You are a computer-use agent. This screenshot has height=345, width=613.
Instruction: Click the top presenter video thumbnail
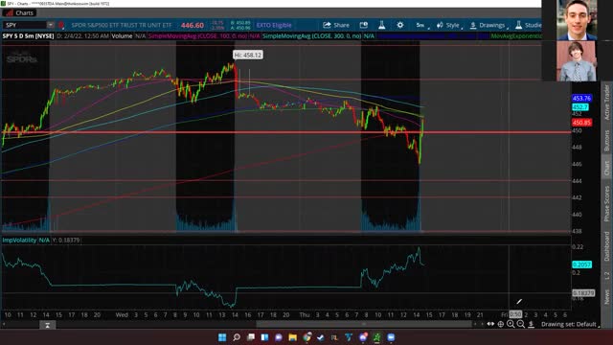tap(577, 19)
